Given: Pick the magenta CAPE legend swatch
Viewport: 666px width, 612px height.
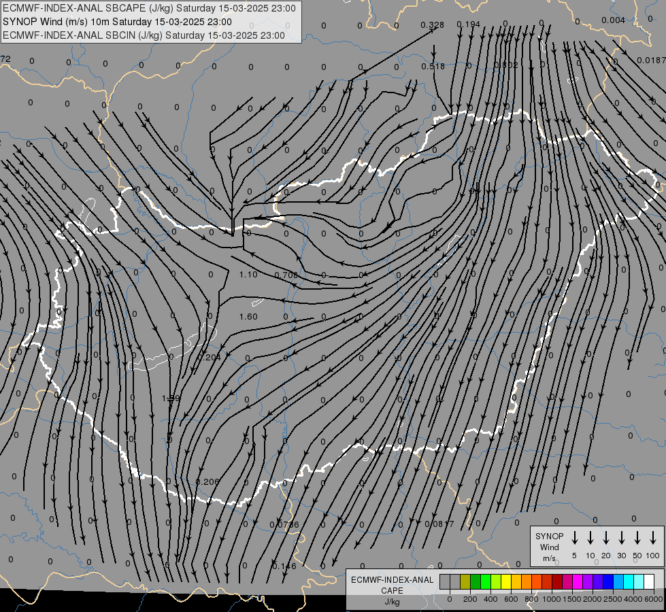Looking at the screenshot, I should pos(578,581).
